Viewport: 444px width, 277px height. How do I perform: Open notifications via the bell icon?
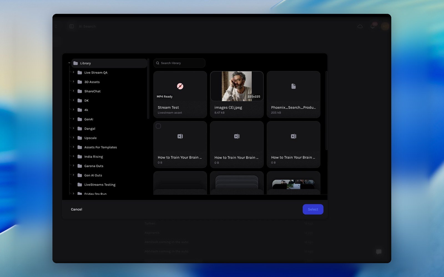click(x=373, y=26)
